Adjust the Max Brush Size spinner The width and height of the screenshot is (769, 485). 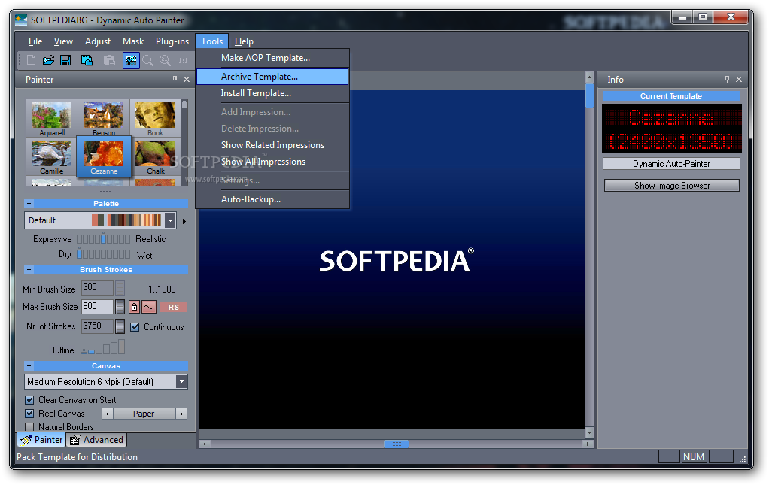120,307
